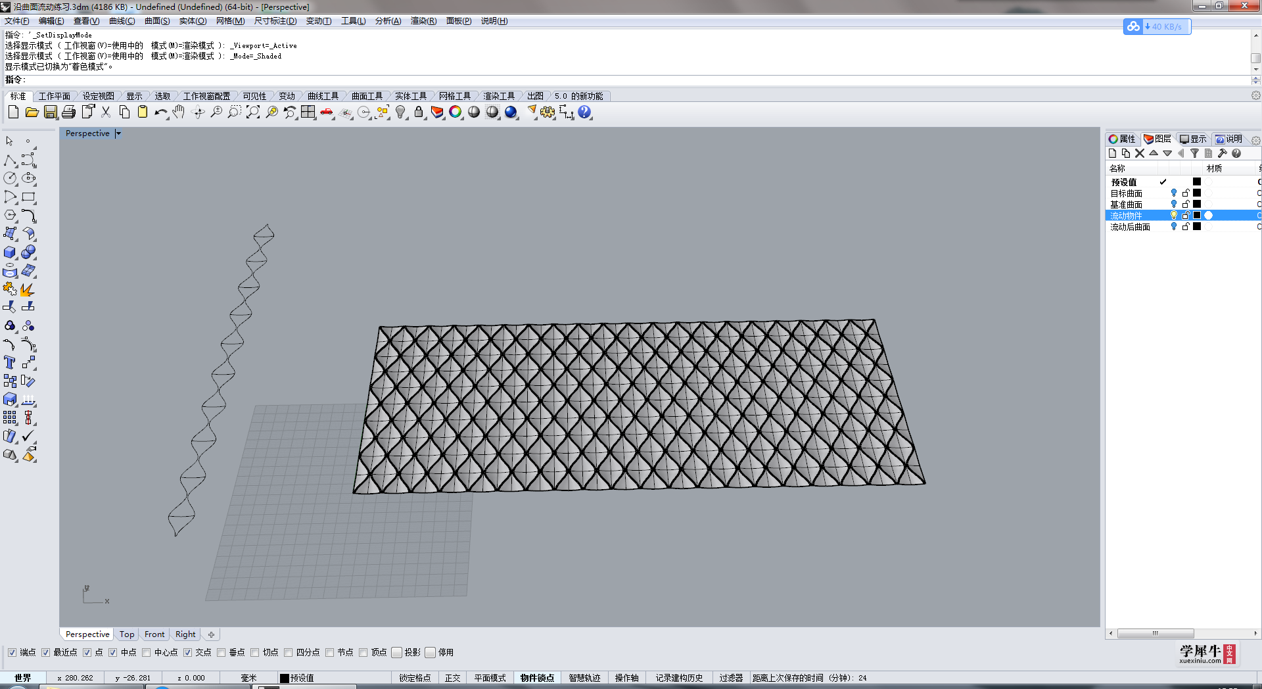Click the Explode icon in sidebar
Viewport: 1262px width, 689px height.
point(28,289)
